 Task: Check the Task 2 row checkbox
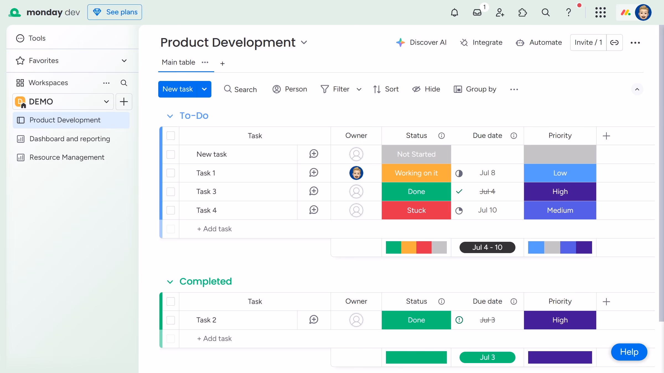point(171,320)
